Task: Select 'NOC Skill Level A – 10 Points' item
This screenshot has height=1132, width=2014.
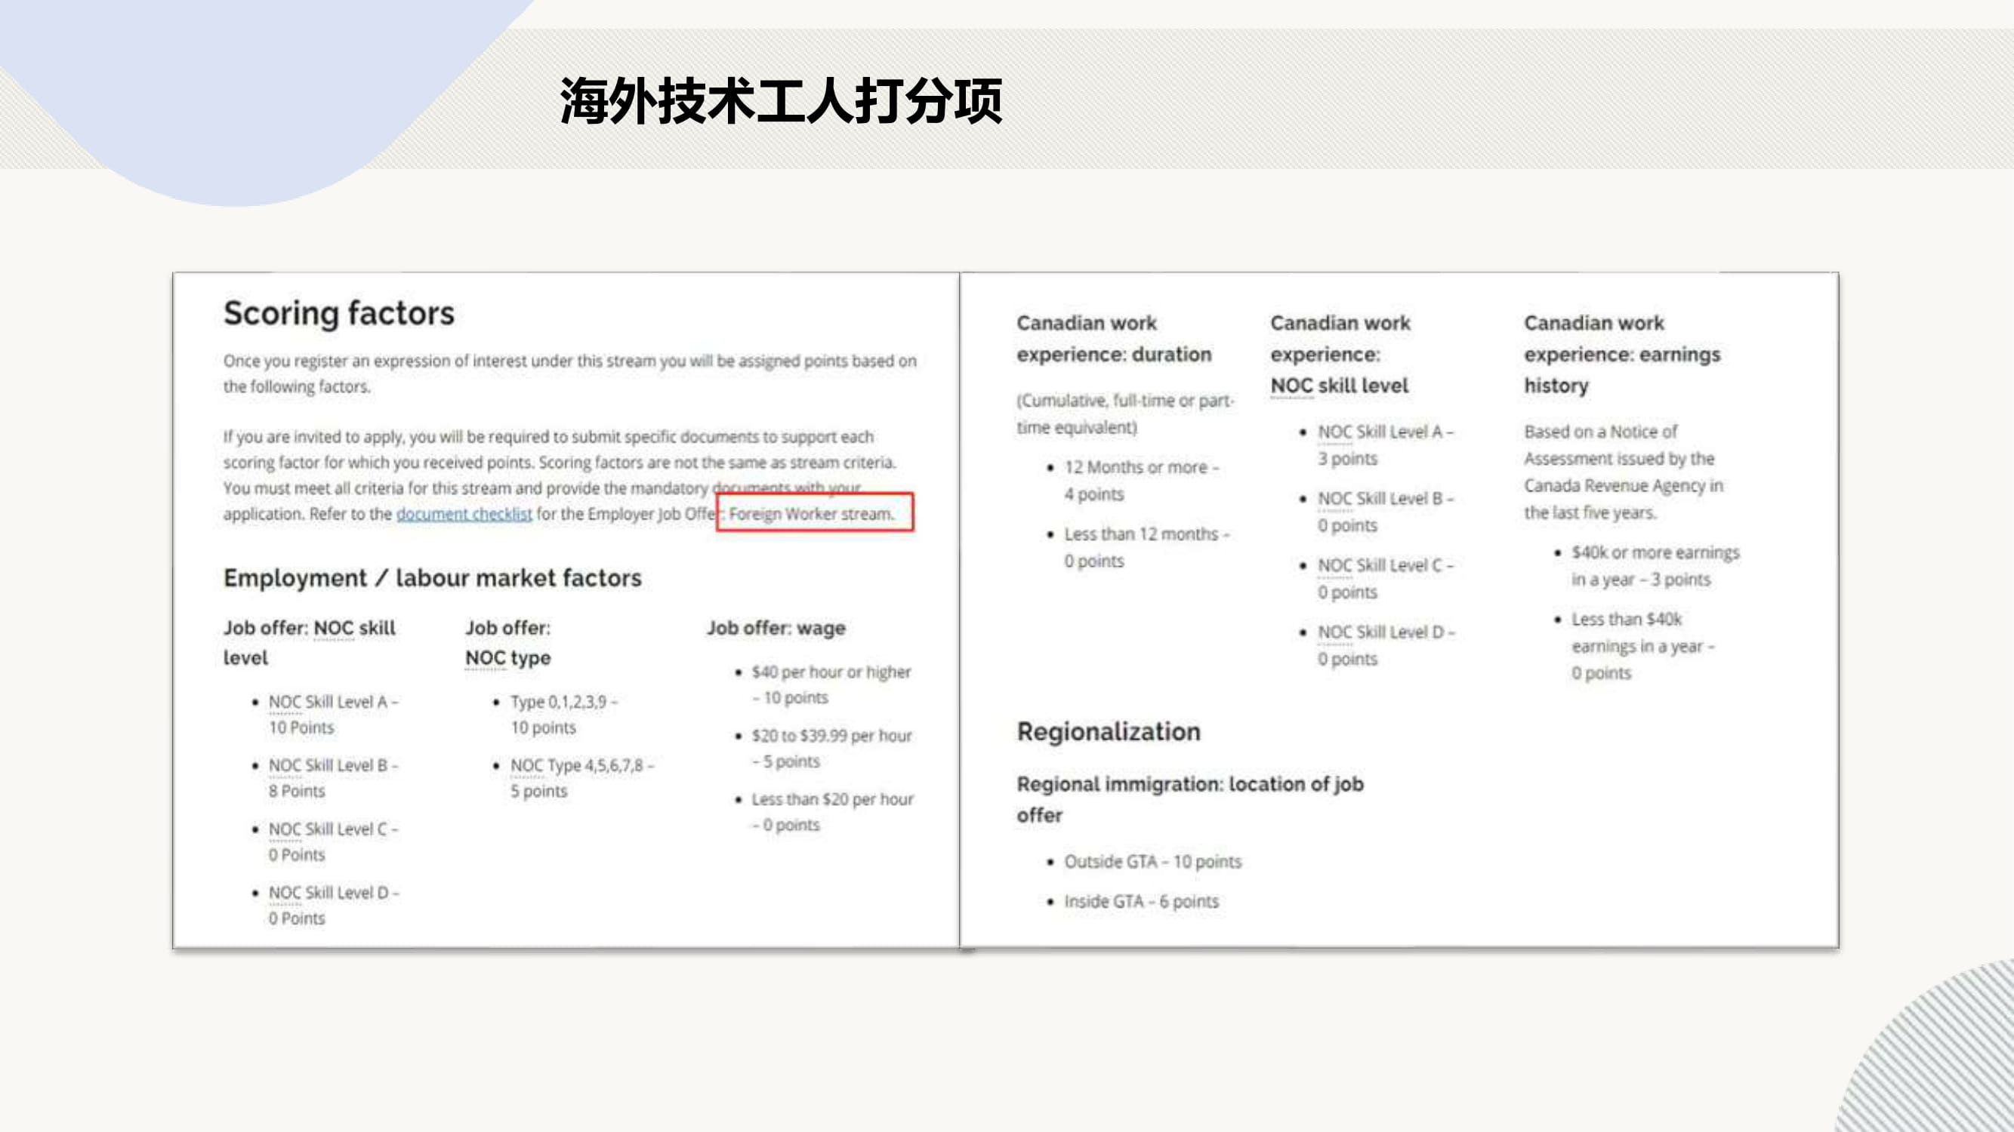Action: coord(333,714)
